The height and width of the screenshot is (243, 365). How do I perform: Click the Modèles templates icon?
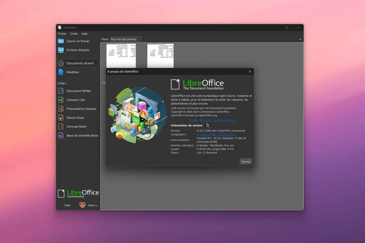[61, 72]
